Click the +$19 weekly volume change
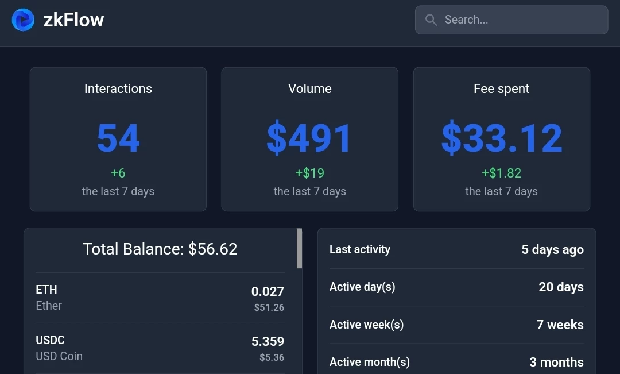 point(309,173)
